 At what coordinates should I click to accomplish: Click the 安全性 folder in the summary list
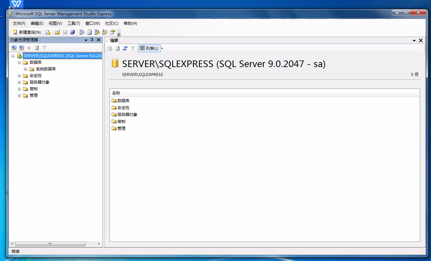(120, 108)
